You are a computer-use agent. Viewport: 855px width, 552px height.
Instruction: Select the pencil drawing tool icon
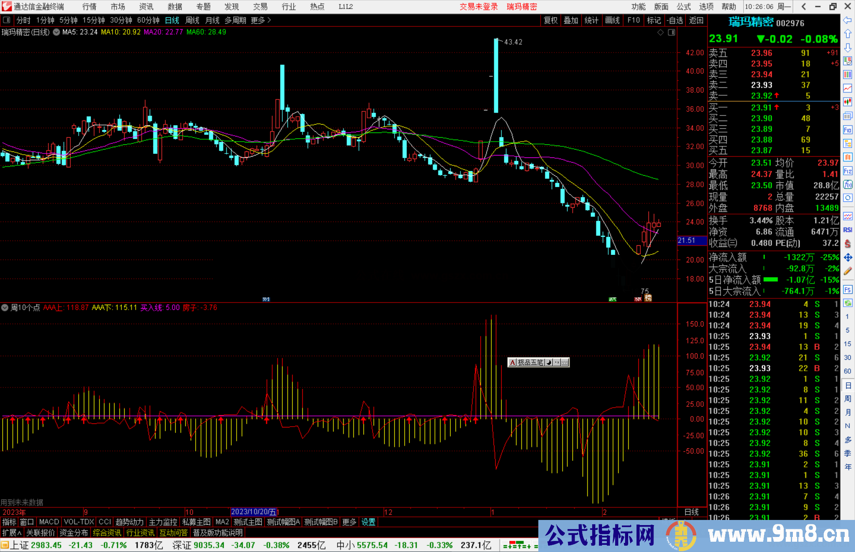pos(847,271)
